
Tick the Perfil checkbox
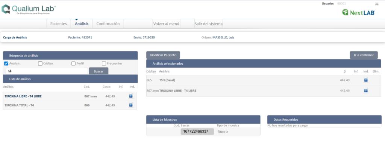pos(74,64)
